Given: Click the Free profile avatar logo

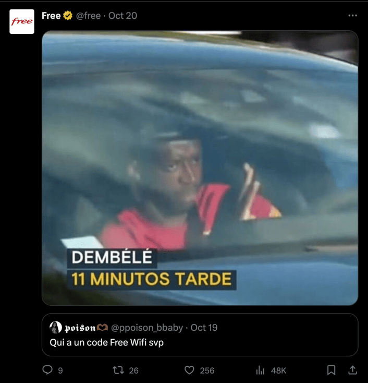Looking at the screenshot, I should pos(22,21).
